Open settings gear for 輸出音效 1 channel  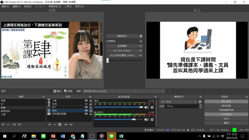(x=152, y=119)
